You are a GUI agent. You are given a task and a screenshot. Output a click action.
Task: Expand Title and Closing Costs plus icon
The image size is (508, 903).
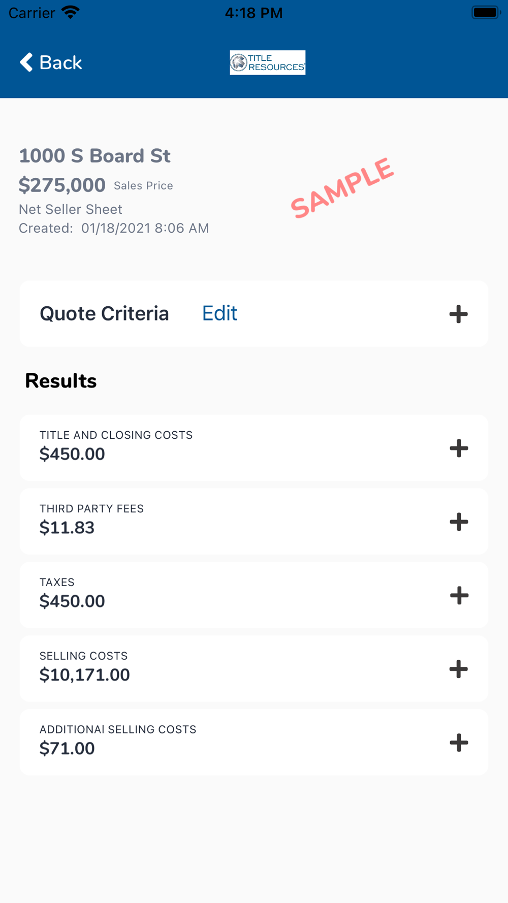(x=459, y=448)
